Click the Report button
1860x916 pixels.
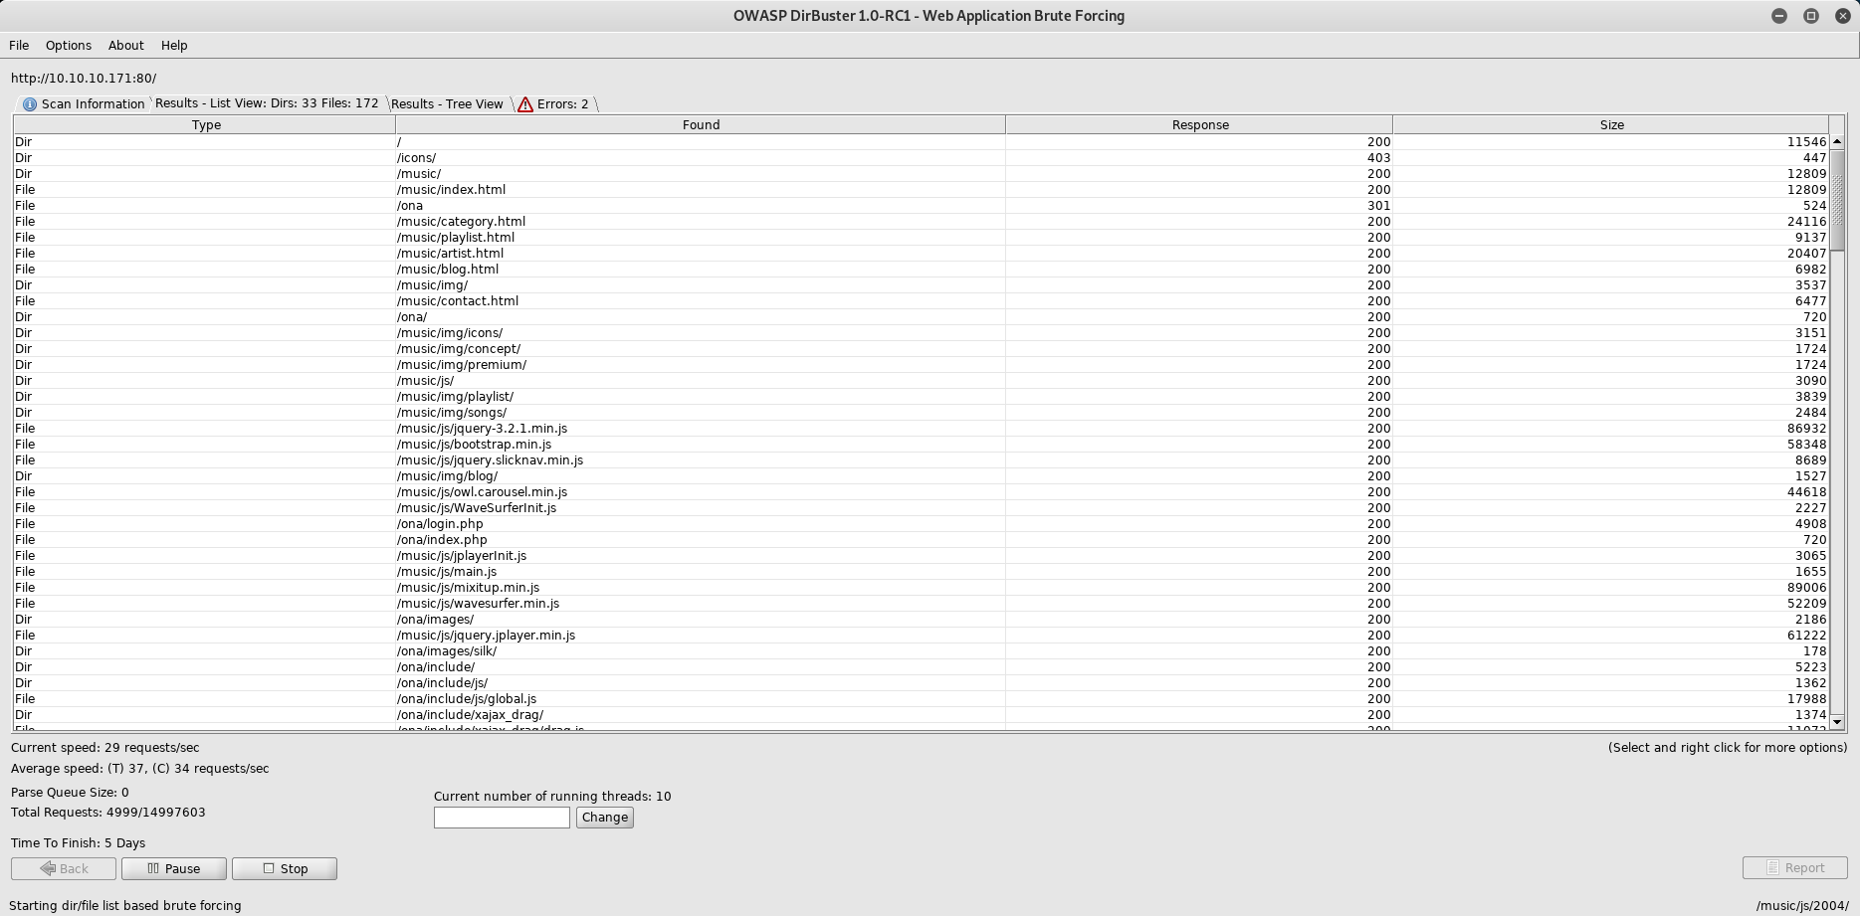(x=1795, y=867)
